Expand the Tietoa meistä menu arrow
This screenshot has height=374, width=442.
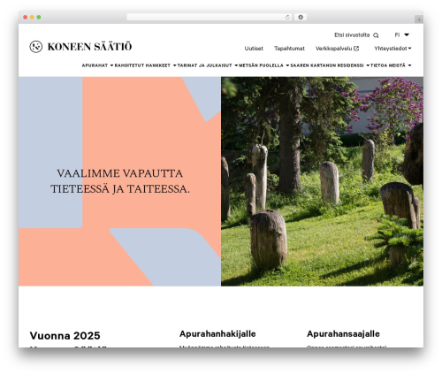(409, 65)
